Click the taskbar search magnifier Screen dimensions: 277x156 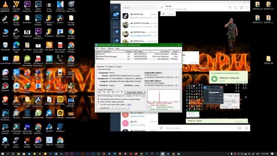pos(8,154)
